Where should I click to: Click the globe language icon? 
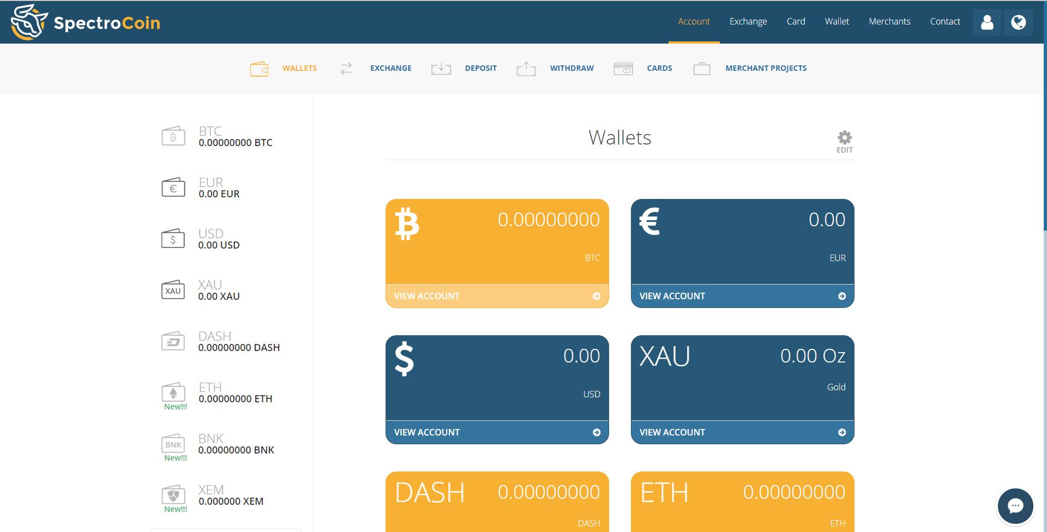[1018, 22]
